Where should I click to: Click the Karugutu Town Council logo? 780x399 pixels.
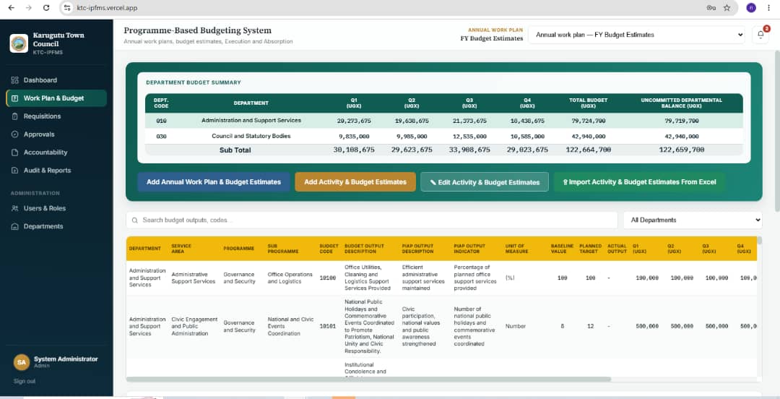(x=19, y=43)
